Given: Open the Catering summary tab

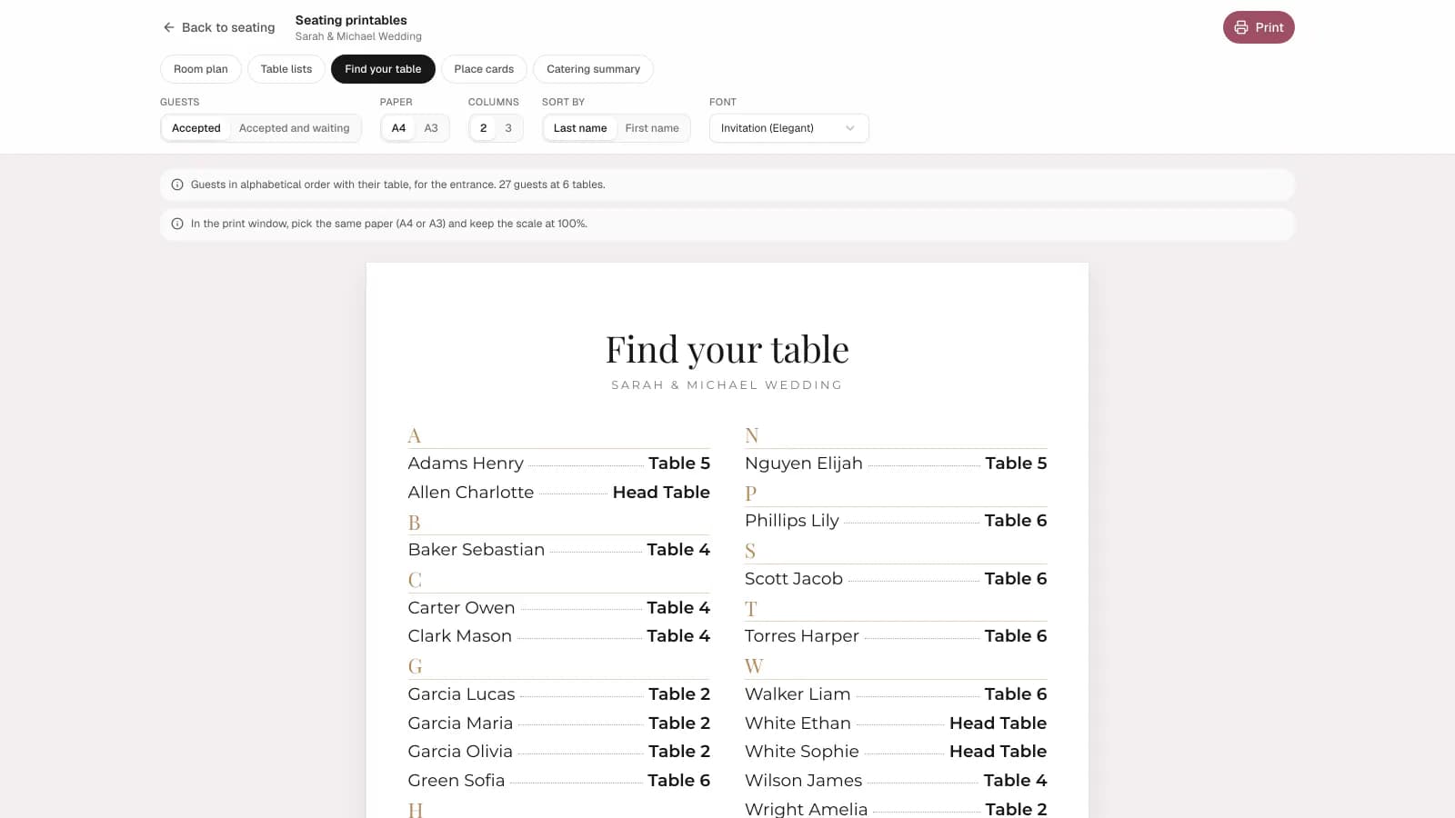Looking at the screenshot, I should click(x=593, y=69).
